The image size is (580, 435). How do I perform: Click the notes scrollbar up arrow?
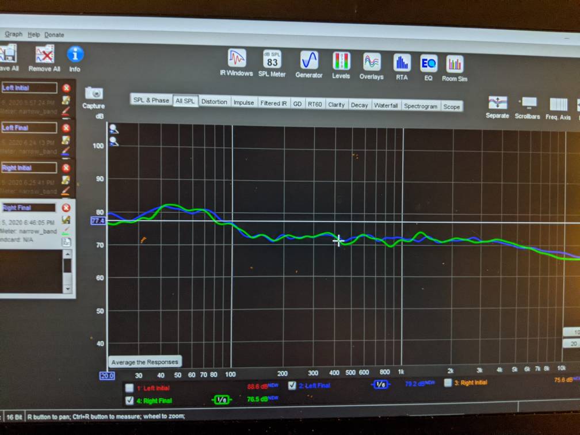(x=67, y=254)
